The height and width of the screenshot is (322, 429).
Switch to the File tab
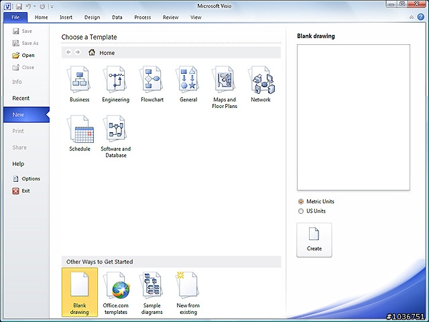tap(15, 17)
